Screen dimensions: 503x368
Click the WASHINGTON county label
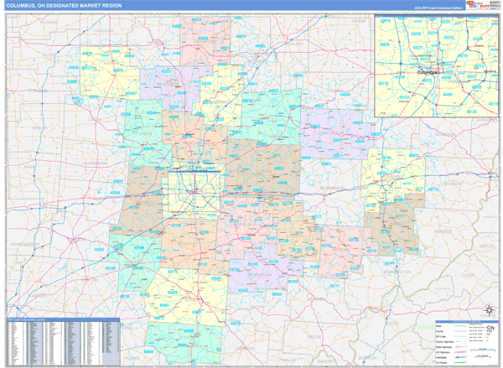[x=397, y=272]
